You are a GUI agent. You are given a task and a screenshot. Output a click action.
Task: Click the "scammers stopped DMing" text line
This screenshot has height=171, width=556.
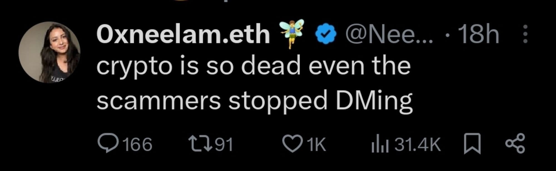point(254,101)
